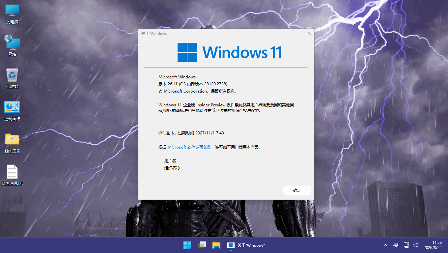Select the 系统工具 folder icon
Image resolution: width=448 pixels, height=253 pixels.
click(x=12, y=143)
